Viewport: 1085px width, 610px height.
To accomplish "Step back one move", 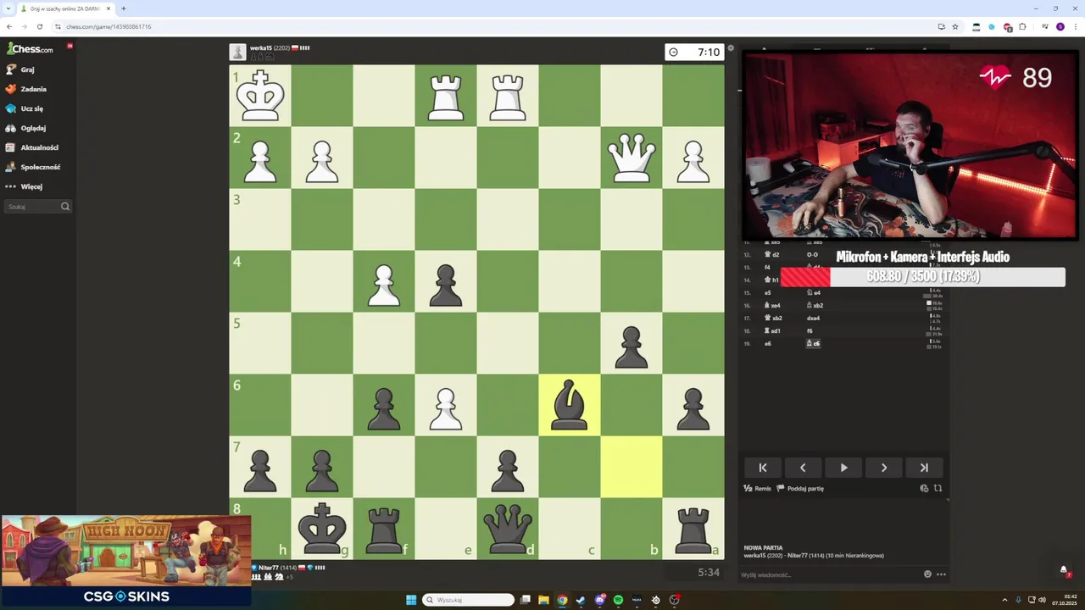I will (x=803, y=468).
